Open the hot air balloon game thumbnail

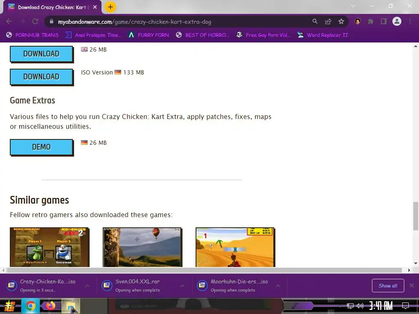tap(142, 247)
